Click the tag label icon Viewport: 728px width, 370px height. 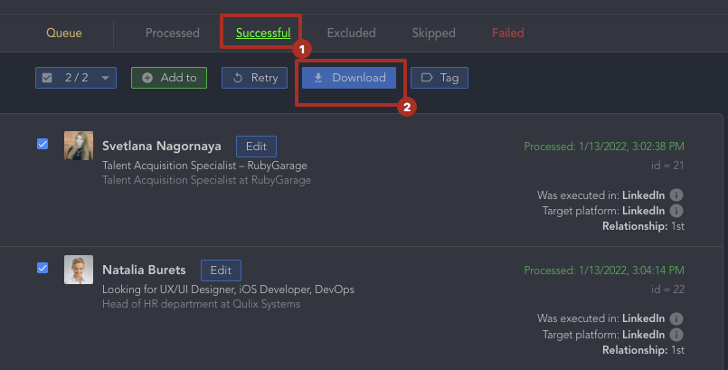(x=427, y=78)
